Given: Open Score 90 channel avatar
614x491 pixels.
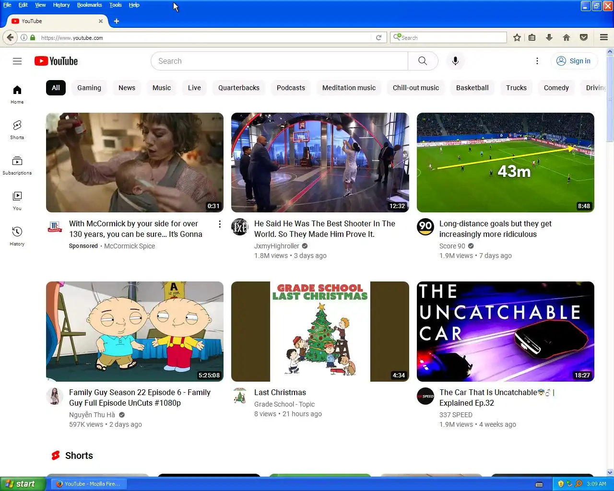Looking at the screenshot, I should pyautogui.click(x=425, y=227).
